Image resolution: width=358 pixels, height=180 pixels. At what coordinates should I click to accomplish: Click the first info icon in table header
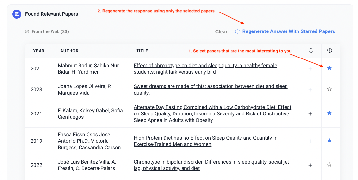coord(311,51)
